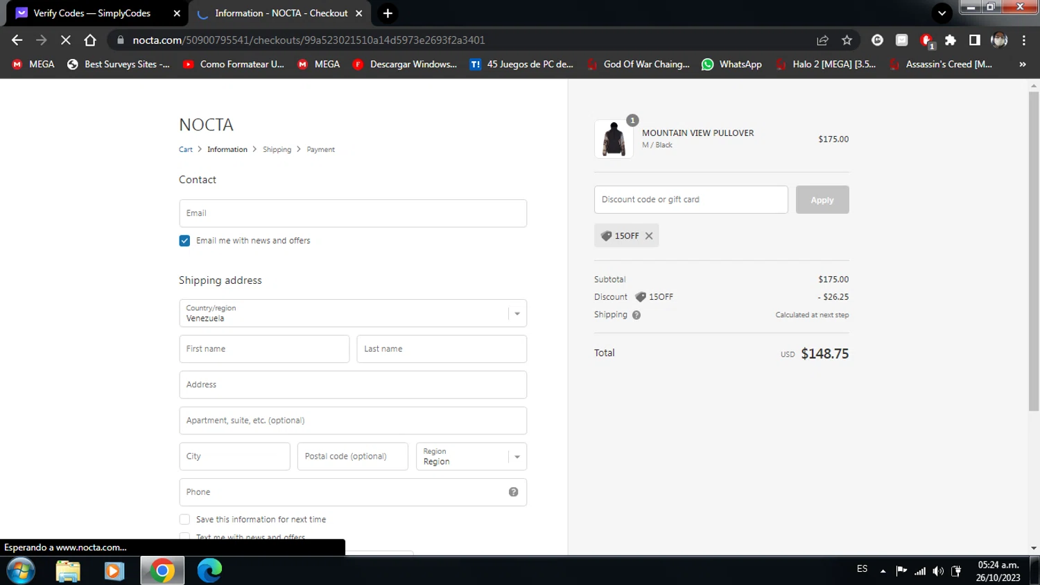
Task: Open the Region dropdown
Action: pyautogui.click(x=471, y=457)
